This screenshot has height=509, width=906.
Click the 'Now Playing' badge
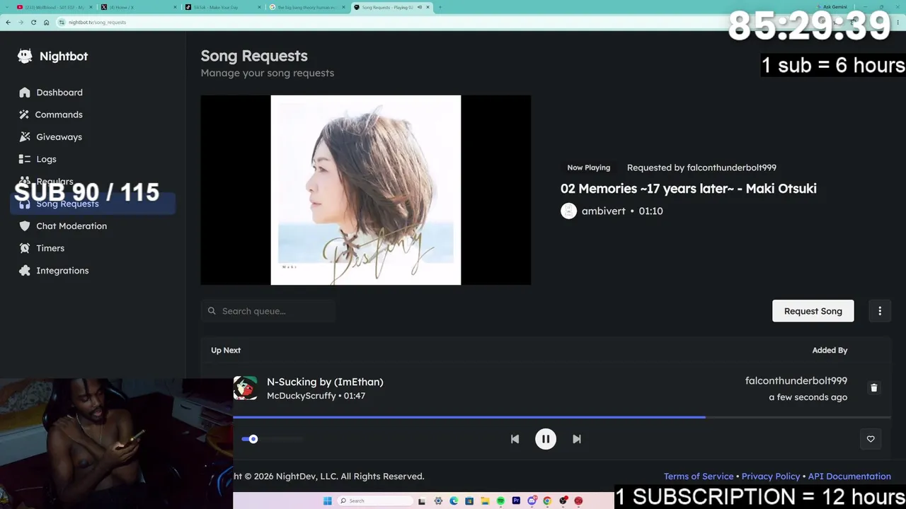[588, 168]
